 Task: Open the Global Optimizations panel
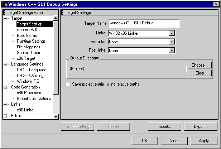[34, 98]
